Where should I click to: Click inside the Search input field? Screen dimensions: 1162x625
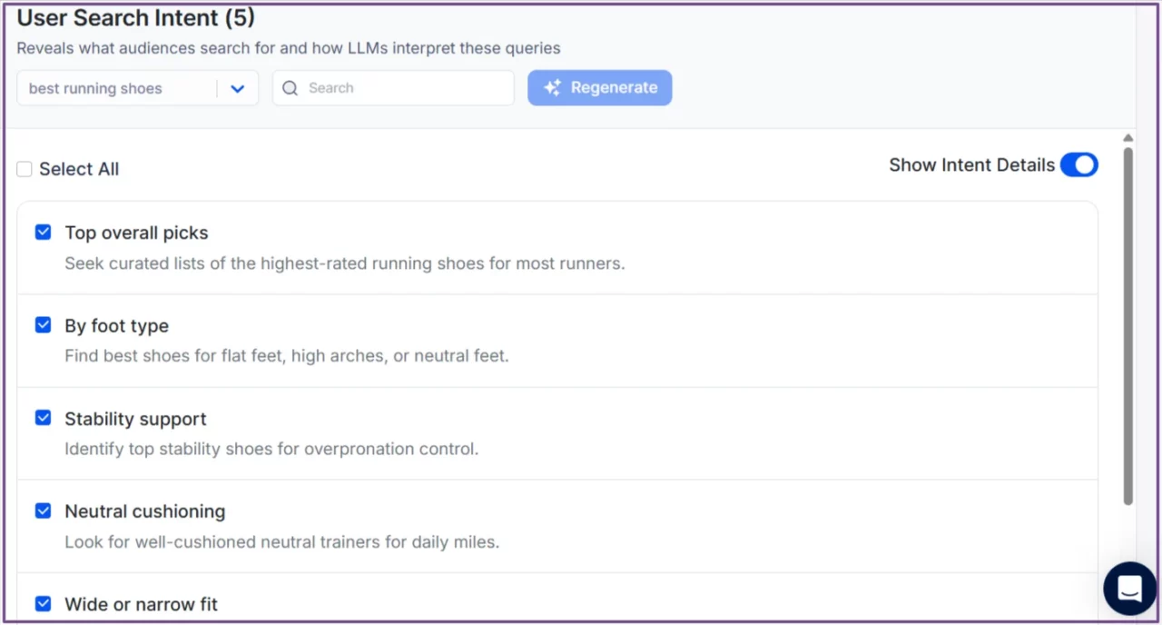point(399,87)
